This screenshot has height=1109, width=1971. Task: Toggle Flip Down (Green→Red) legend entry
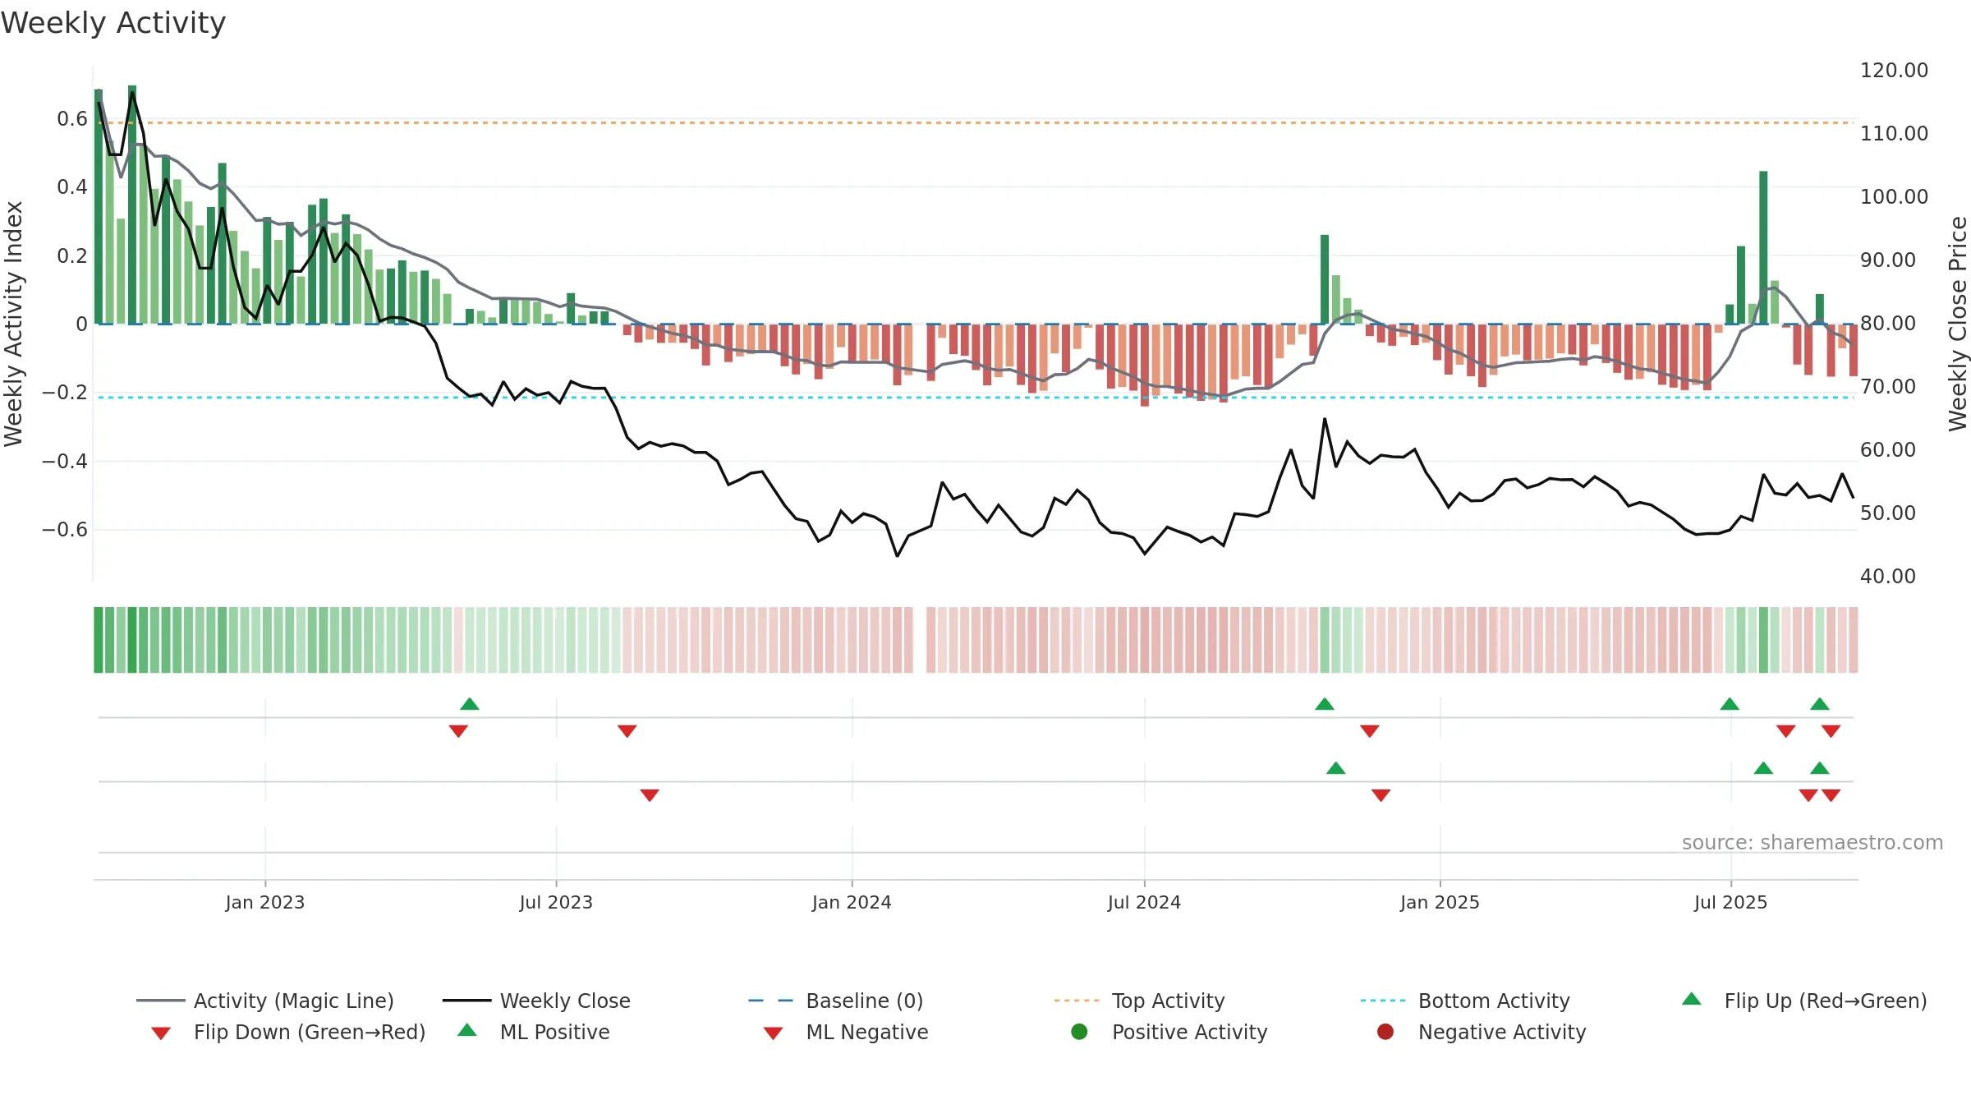pyautogui.click(x=288, y=1032)
